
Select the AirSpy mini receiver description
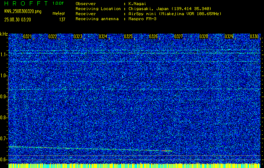coord(175,13)
